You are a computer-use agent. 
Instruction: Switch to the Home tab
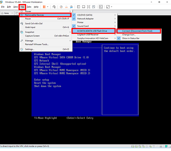[x=6, y=13]
